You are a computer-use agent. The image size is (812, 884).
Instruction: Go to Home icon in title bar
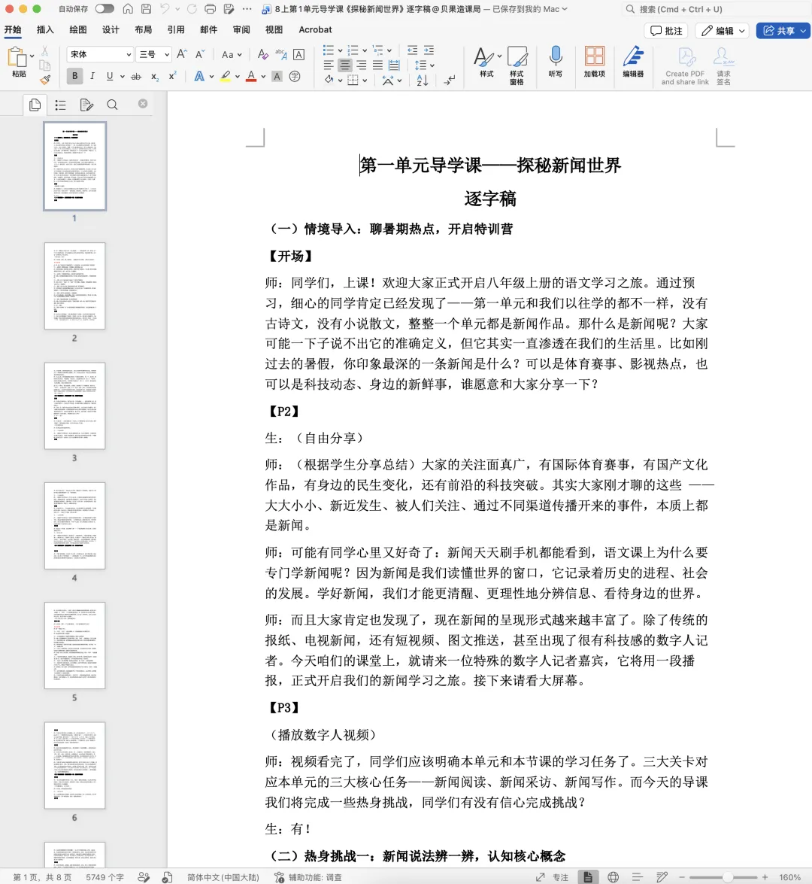point(128,9)
